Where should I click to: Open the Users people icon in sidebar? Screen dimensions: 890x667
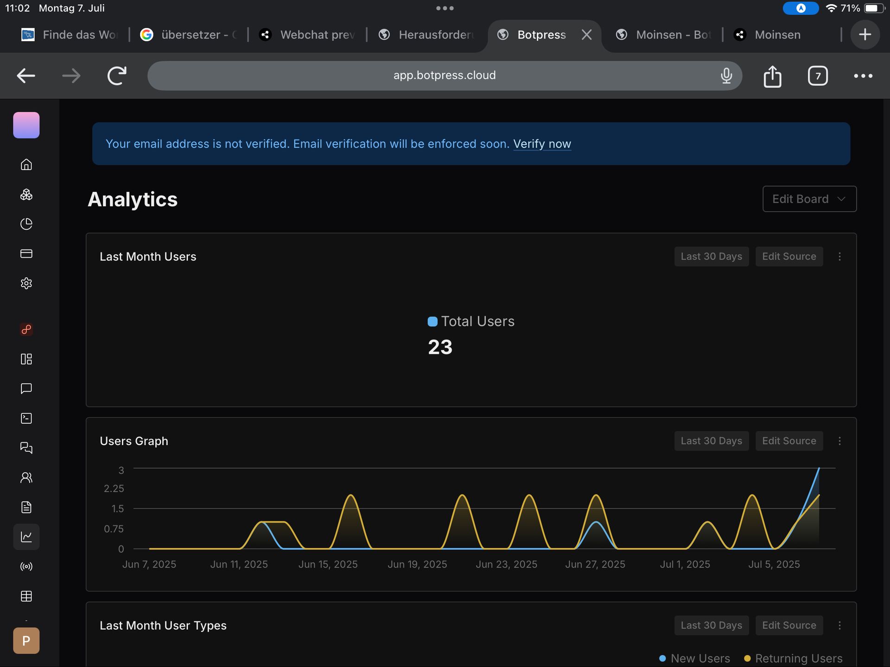[26, 478]
